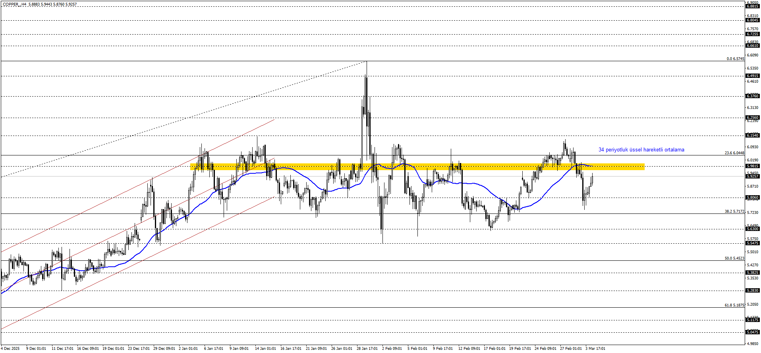Select the 6.4915 horizontal level price tag
Viewport: 761px width, 353px height.
[x=752, y=76]
